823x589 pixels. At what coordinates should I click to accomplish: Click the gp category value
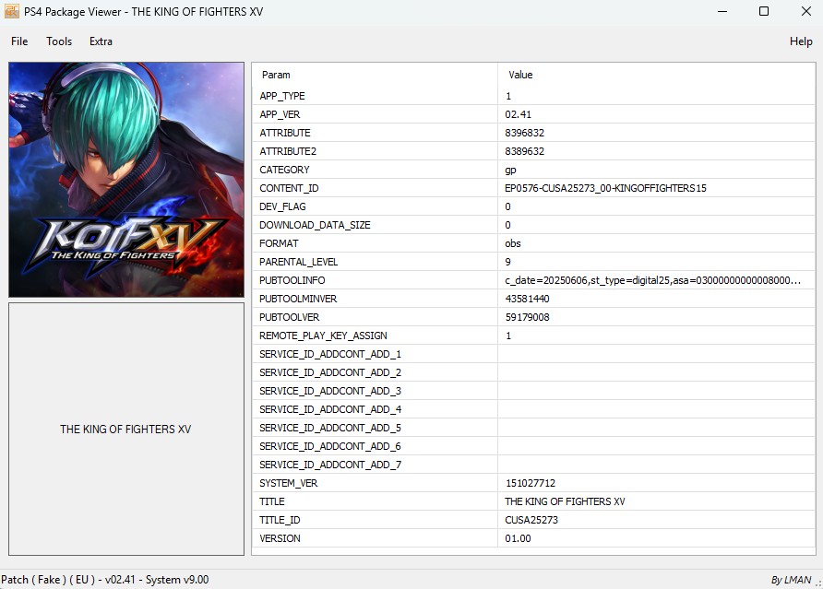(511, 170)
